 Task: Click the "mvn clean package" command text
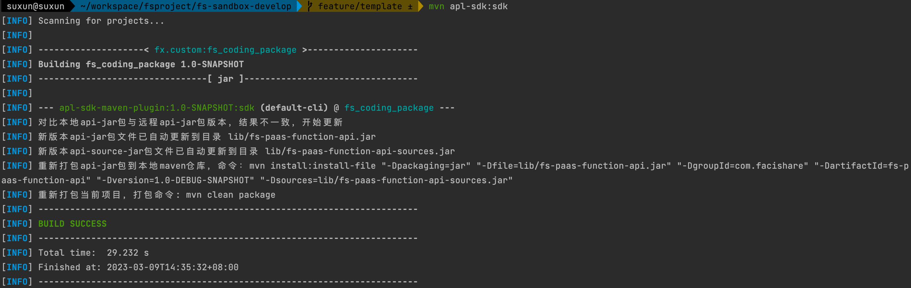[231, 195]
